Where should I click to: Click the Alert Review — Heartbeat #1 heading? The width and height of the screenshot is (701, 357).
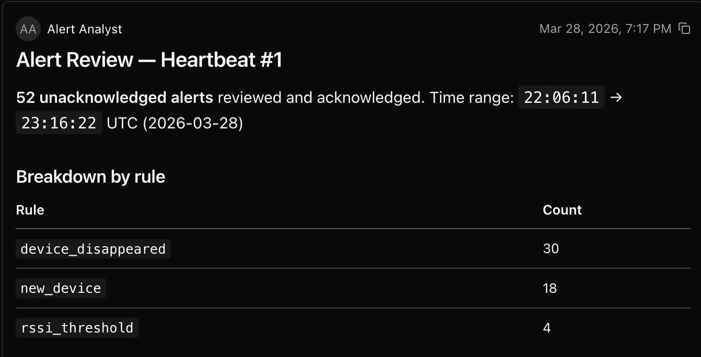click(149, 60)
